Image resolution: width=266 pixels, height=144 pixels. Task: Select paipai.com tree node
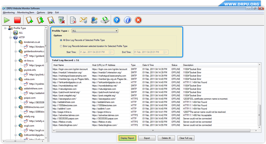30,98
